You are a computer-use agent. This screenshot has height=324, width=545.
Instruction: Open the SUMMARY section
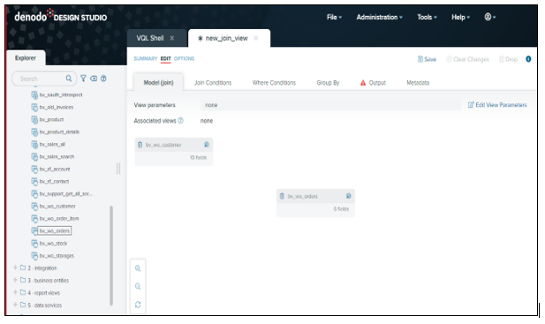click(x=146, y=58)
